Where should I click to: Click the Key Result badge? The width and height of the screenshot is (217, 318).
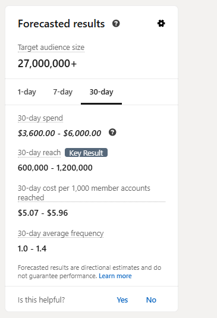pos(86,153)
